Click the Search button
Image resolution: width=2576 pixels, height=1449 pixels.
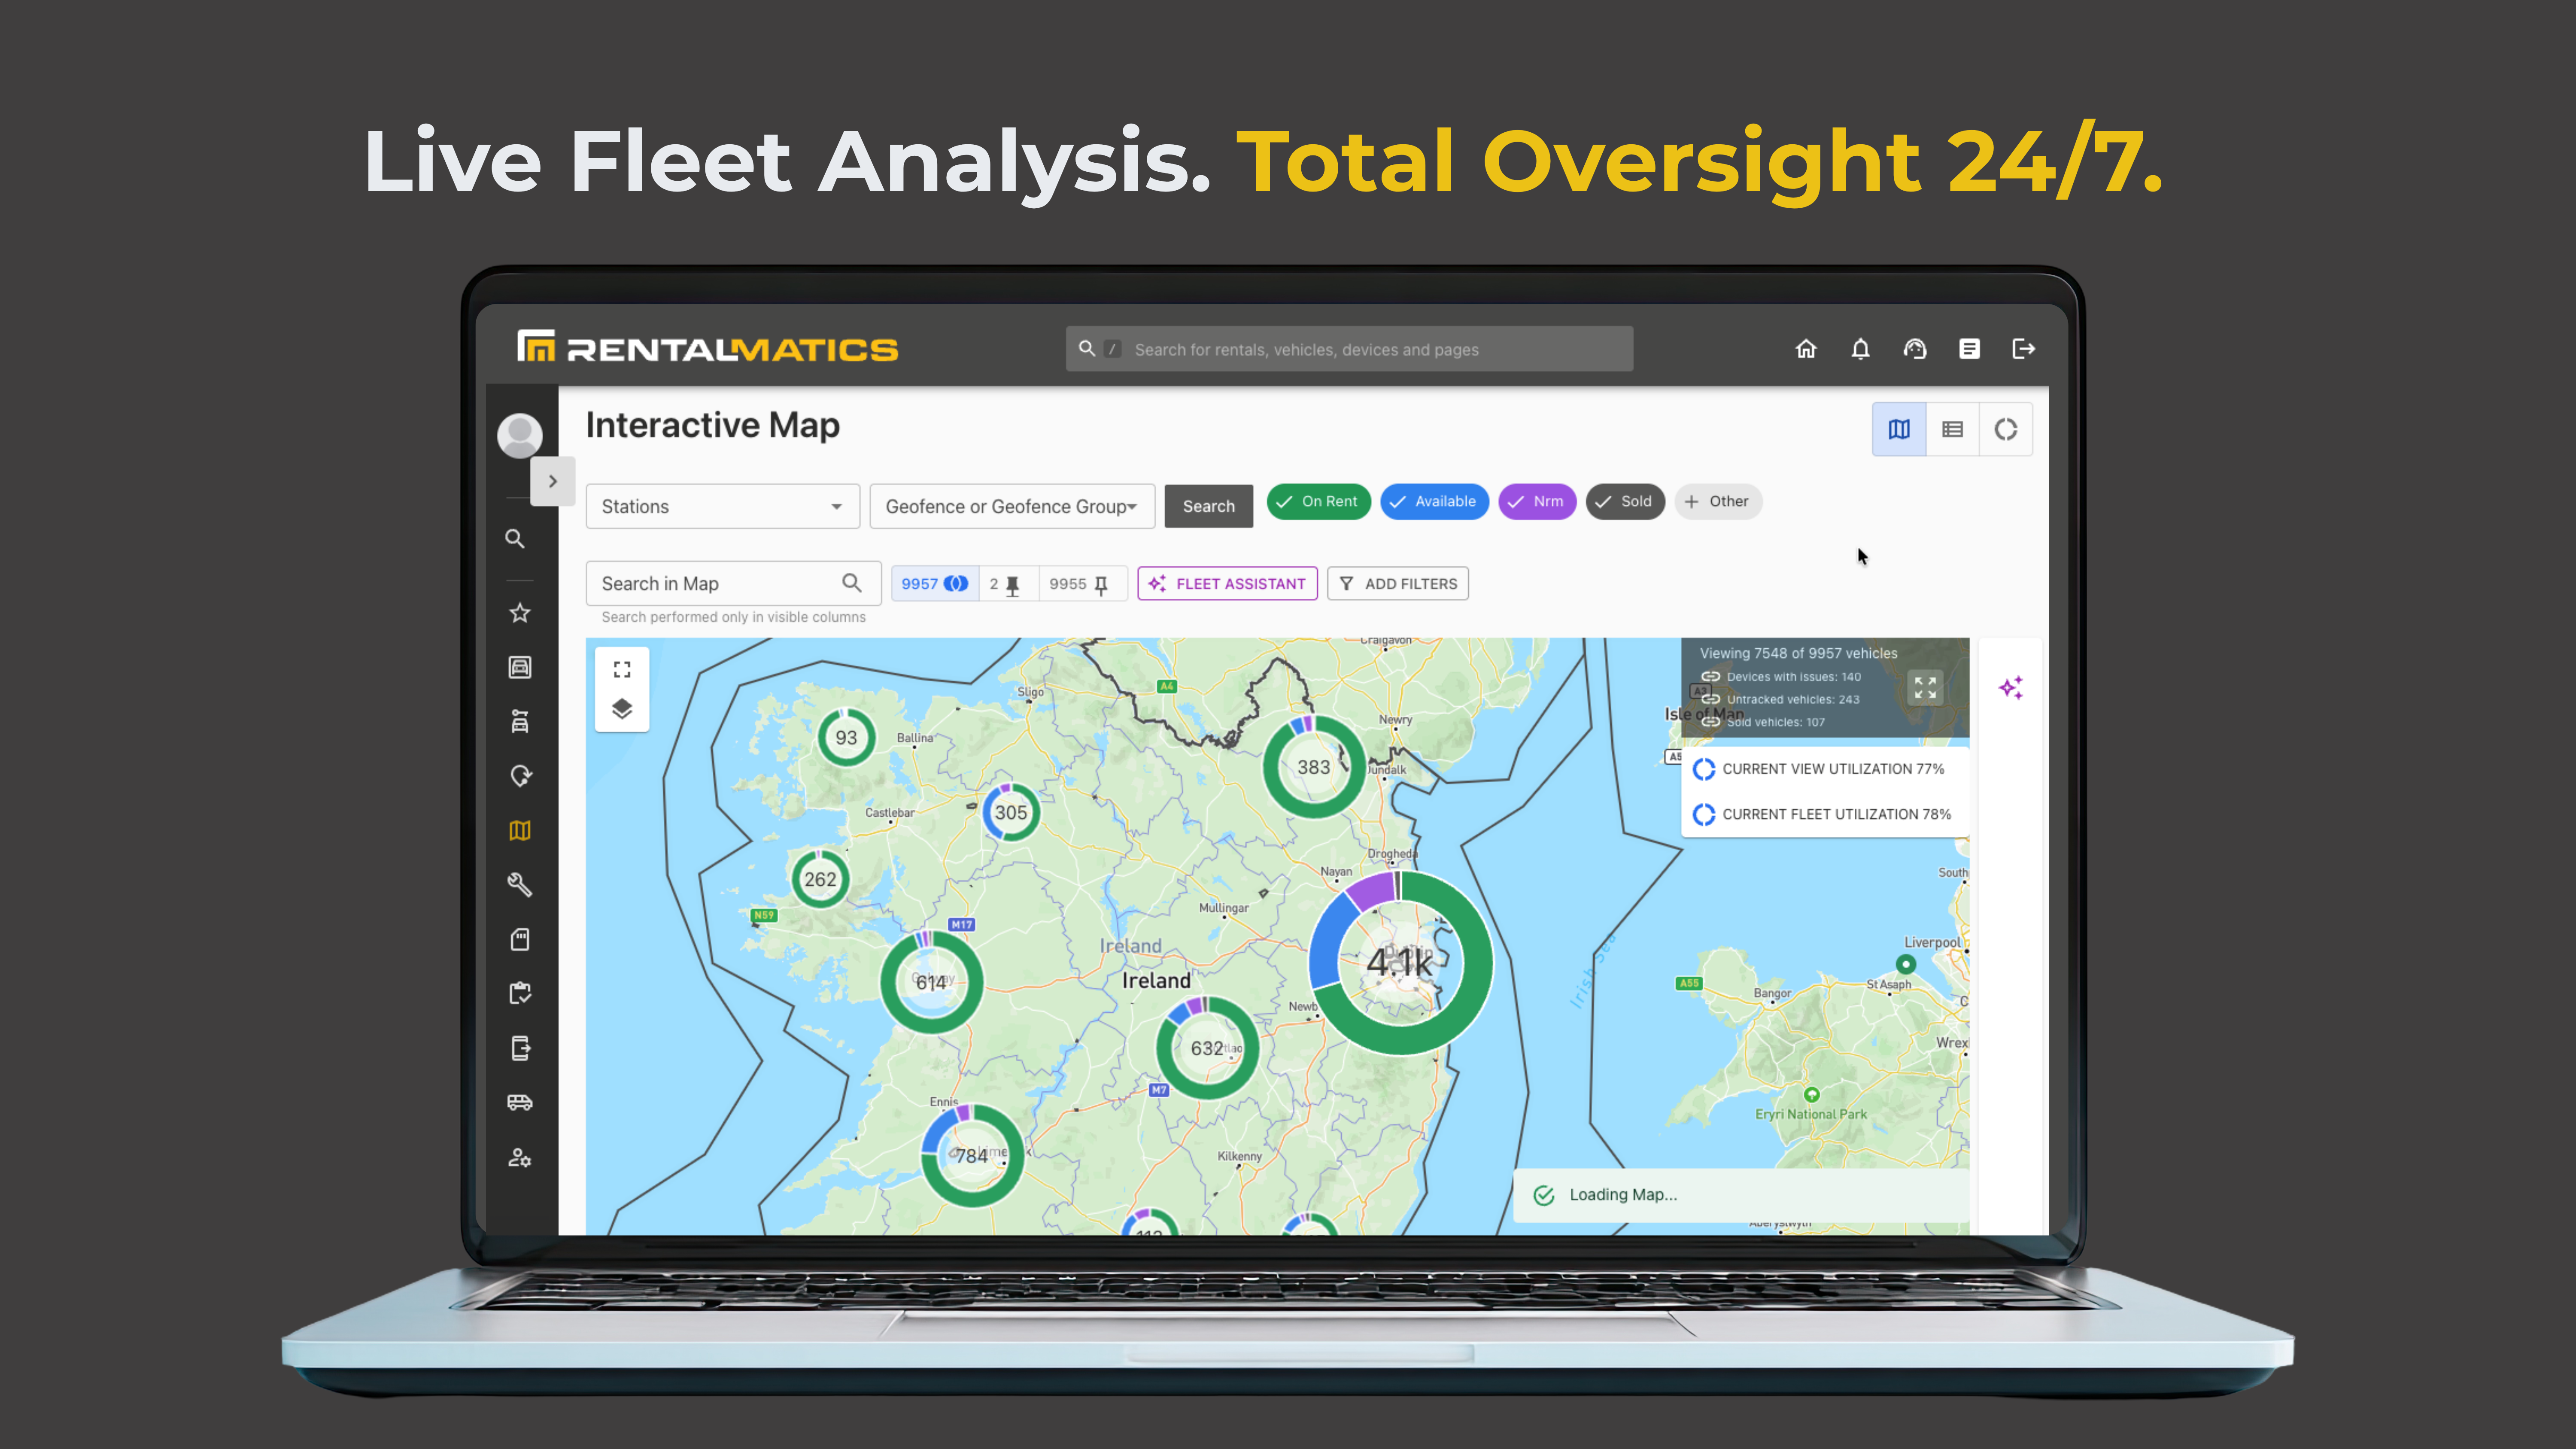coord(1208,506)
